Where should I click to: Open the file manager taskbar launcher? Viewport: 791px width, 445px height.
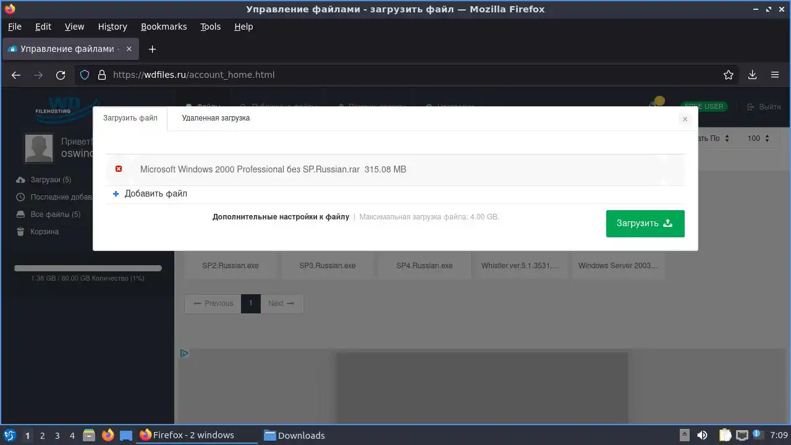click(x=89, y=435)
